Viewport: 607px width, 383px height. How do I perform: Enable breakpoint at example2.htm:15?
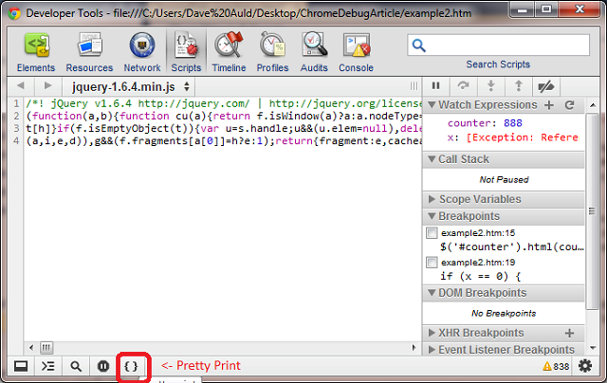coord(432,233)
